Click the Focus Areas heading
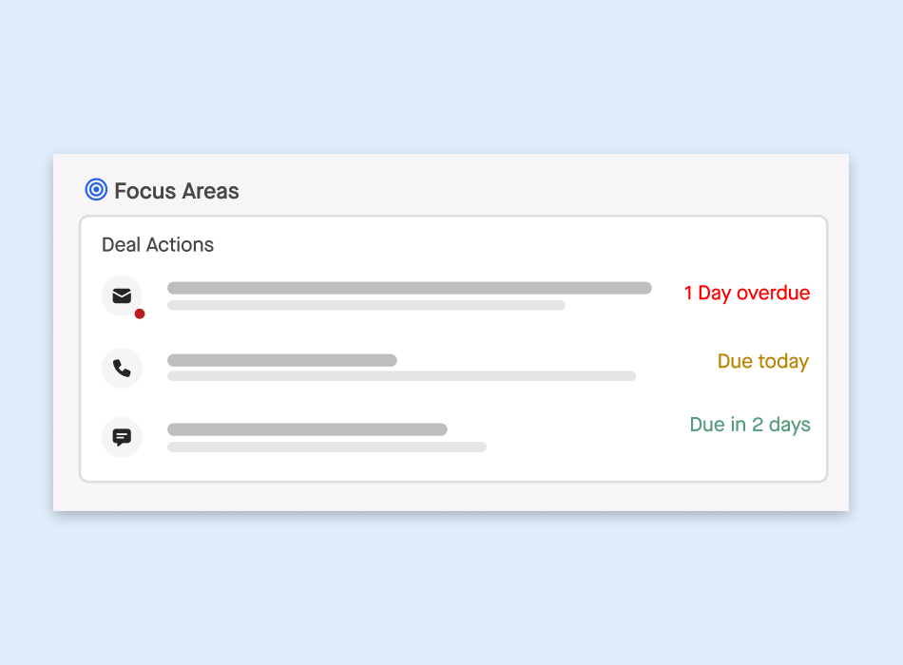 click(177, 191)
